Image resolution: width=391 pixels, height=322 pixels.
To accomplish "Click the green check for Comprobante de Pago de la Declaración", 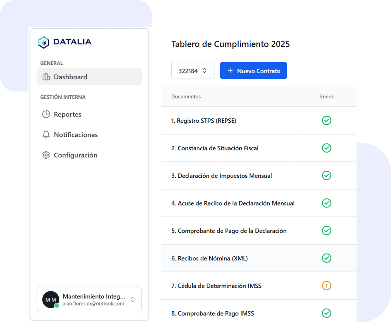I will (326, 231).
